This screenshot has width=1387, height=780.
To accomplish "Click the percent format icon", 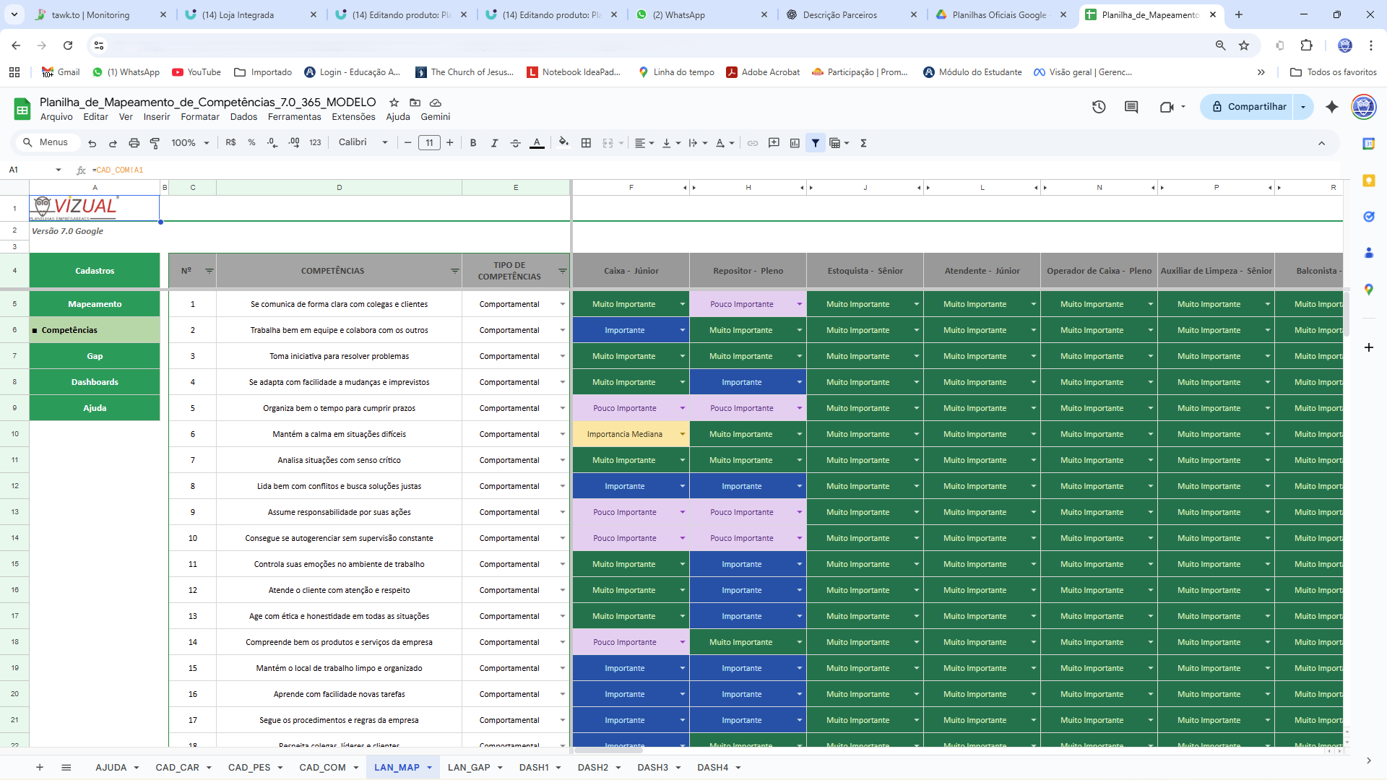I will point(251,142).
